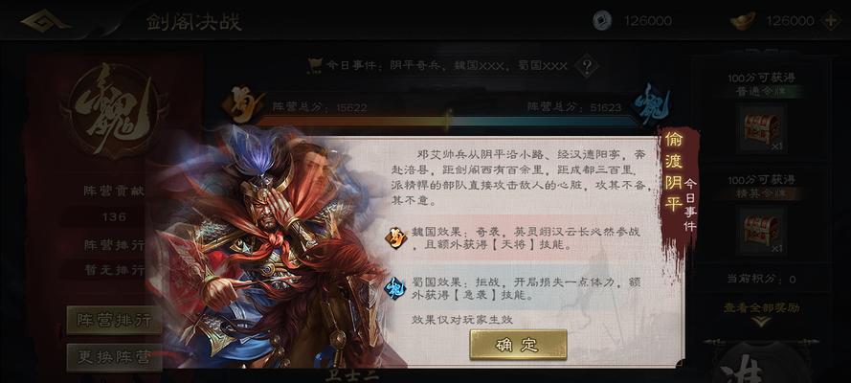Click the down chevron below 查看全部奖励
The width and height of the screenshot is (851, 383).
point(761,322)
